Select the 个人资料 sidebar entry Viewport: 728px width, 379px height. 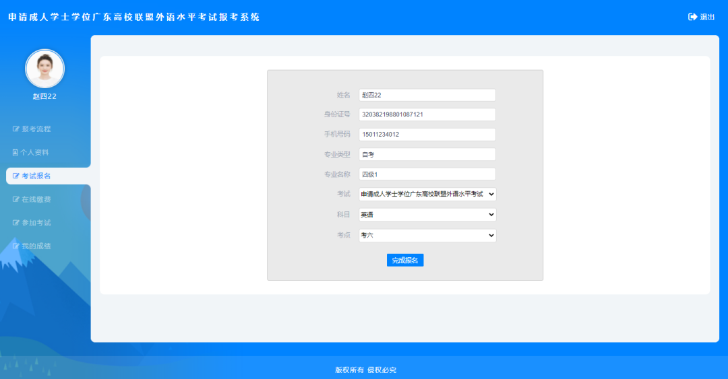click(x=34, y=152)
